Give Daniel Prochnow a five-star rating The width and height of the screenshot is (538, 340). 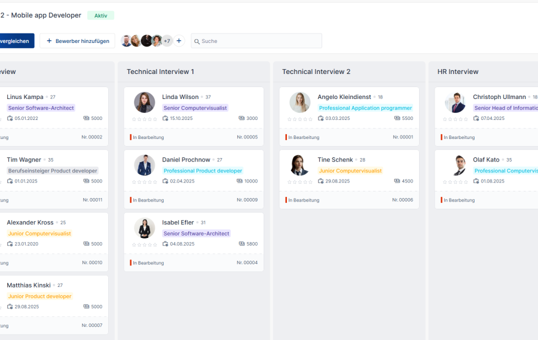(x=155, y=182)
